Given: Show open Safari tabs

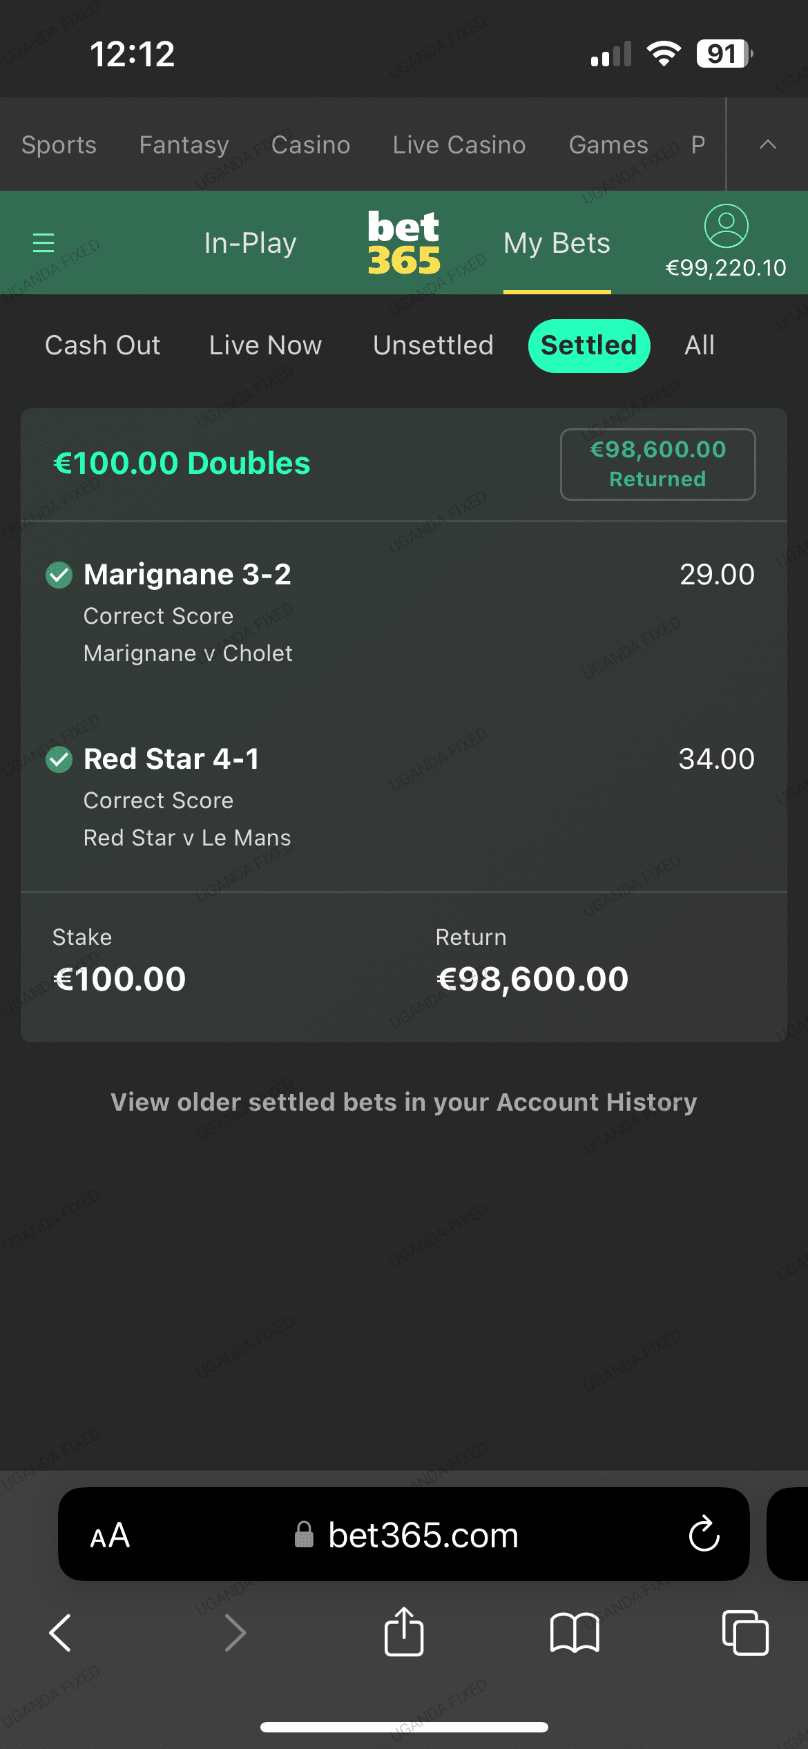Looking at the screenshot, I should (x=744, y=1633).
